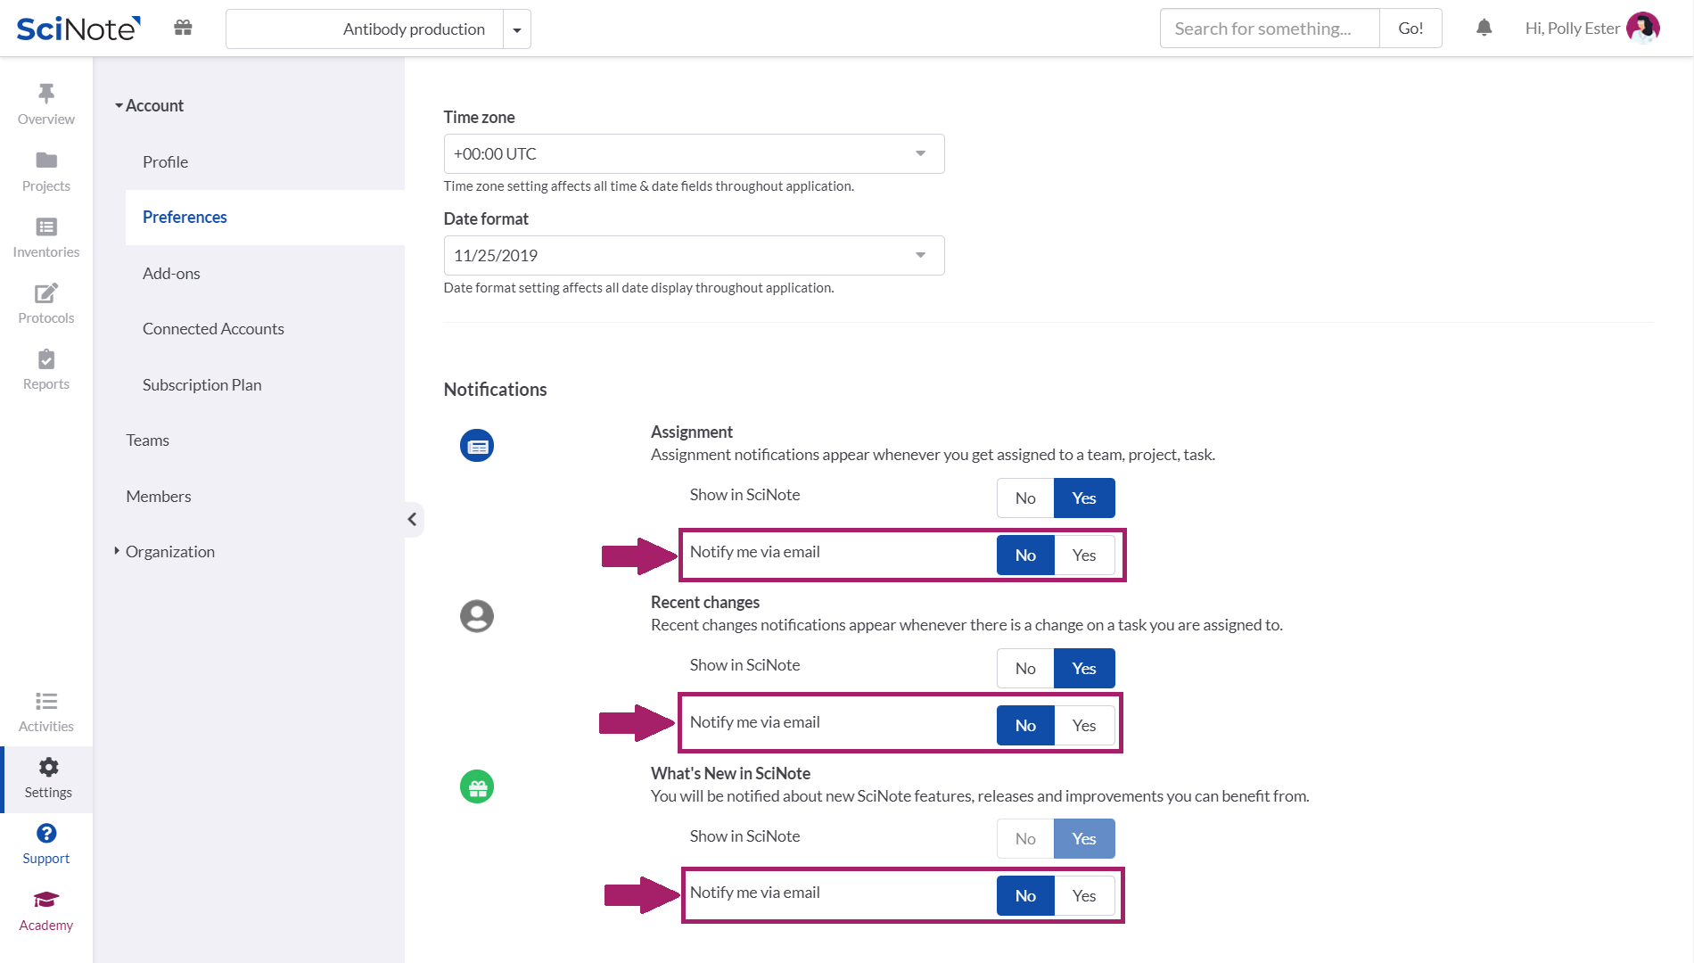1694x963 pixels.
Task: Go to Overview in left sidebar
Action: pos(46,104)
